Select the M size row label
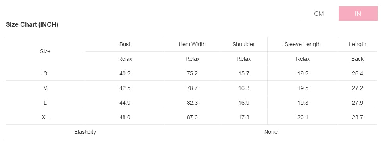This screenshot has width=383, height=144. 45,88
